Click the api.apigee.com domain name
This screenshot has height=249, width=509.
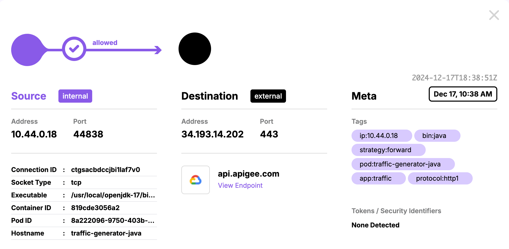click(248, 174)
